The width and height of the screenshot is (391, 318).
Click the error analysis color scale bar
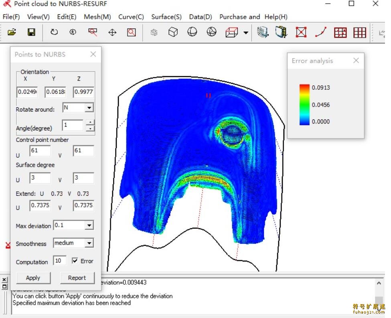[305, 105]
